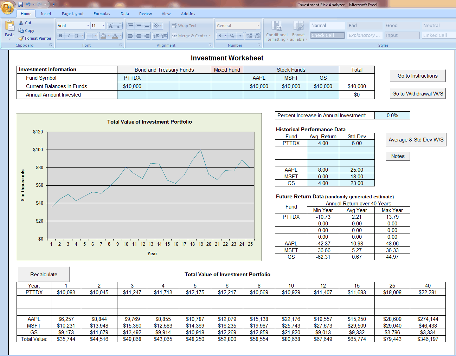Click the Orientation text-angle icon
Screen dimensions: 456x356
pyautogui.click(x=158, y=26)
